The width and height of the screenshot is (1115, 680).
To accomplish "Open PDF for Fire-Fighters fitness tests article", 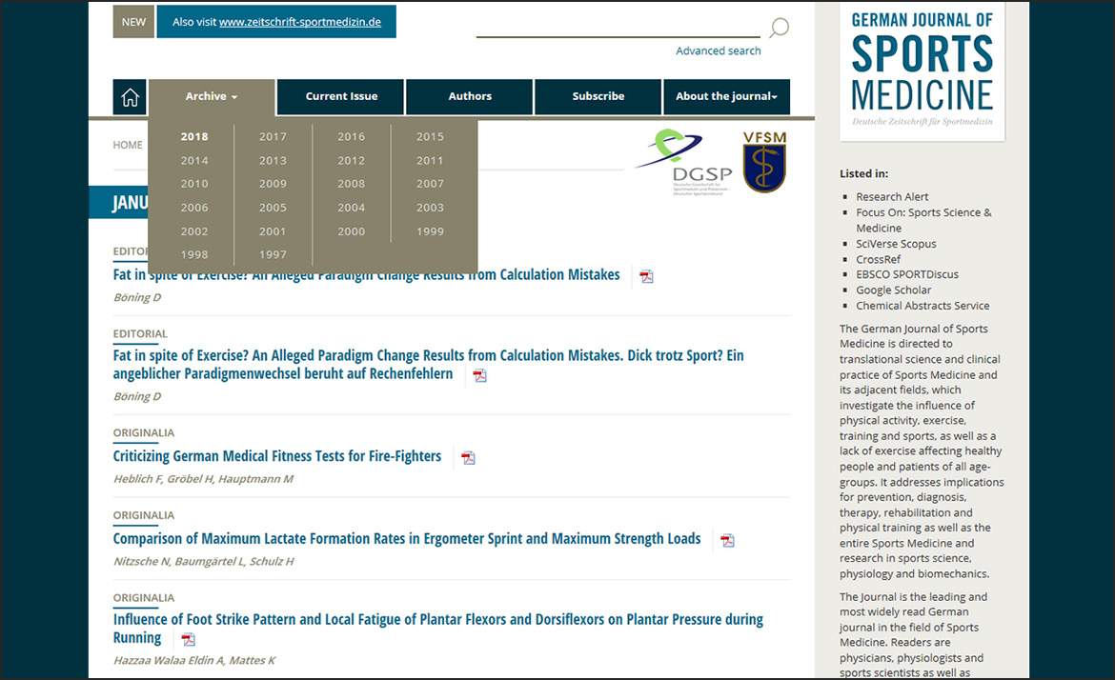I will tap(468, 457).
